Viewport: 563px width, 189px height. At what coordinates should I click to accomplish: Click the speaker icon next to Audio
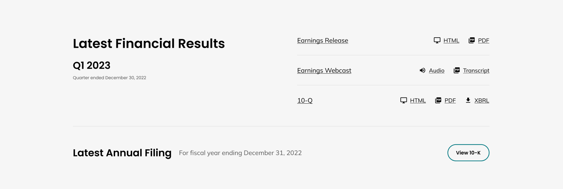point(422,70)
